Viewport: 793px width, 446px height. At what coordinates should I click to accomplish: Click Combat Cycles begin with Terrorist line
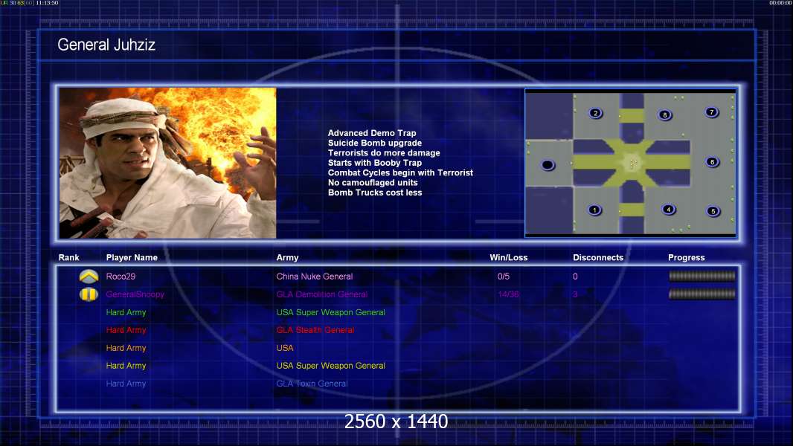(x=400, y=172)
